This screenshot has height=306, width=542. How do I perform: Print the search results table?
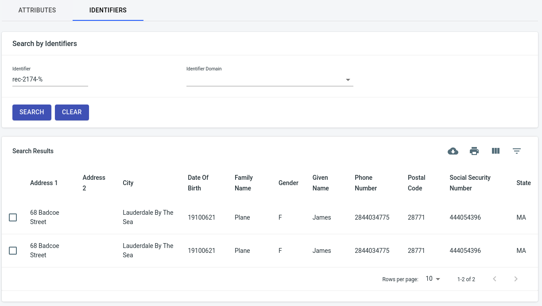(474, 151)
